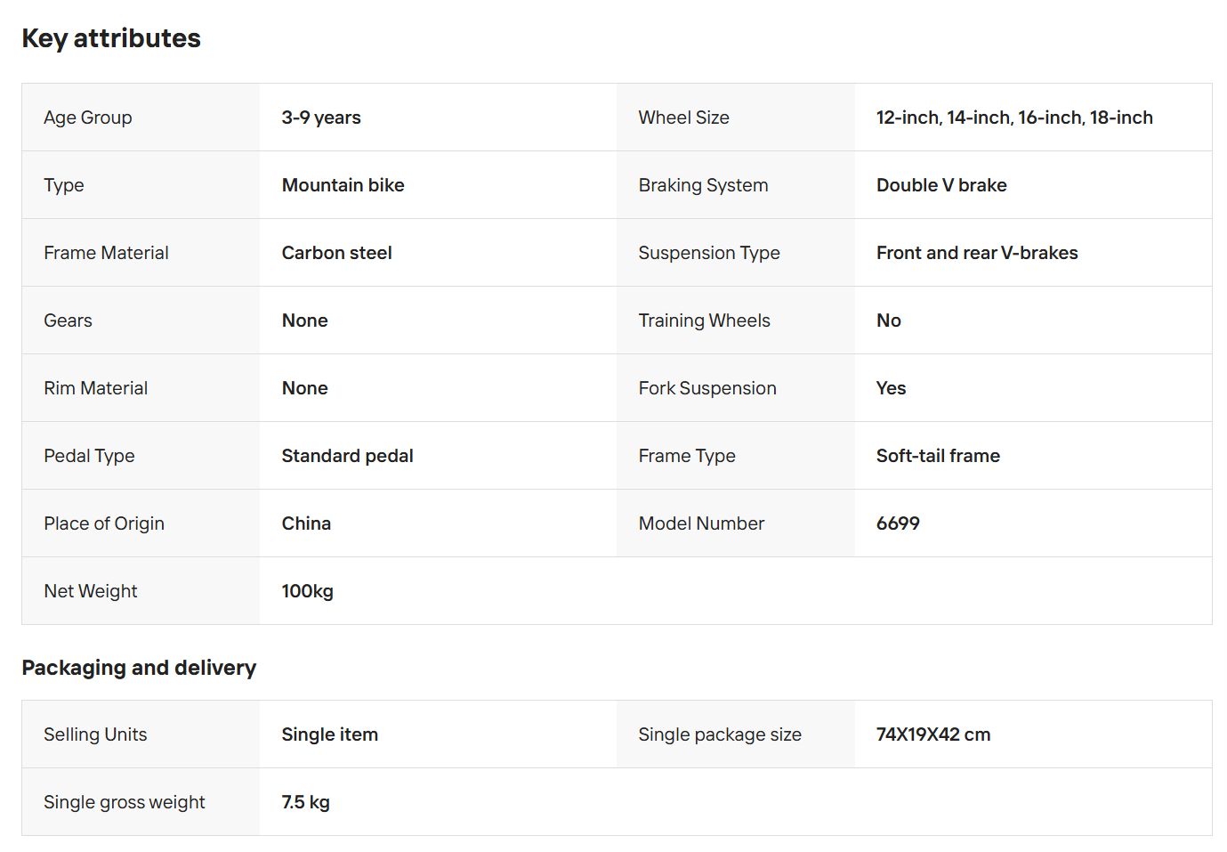Select the Soft-tail frame value

click(938, 456)
